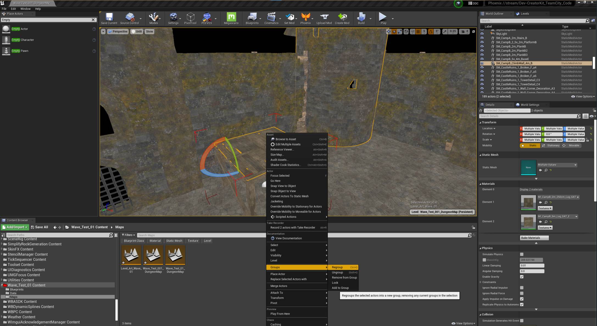The image size is (597, 326).
Task: Click the Add/Import button
Action: pos(15,227)
